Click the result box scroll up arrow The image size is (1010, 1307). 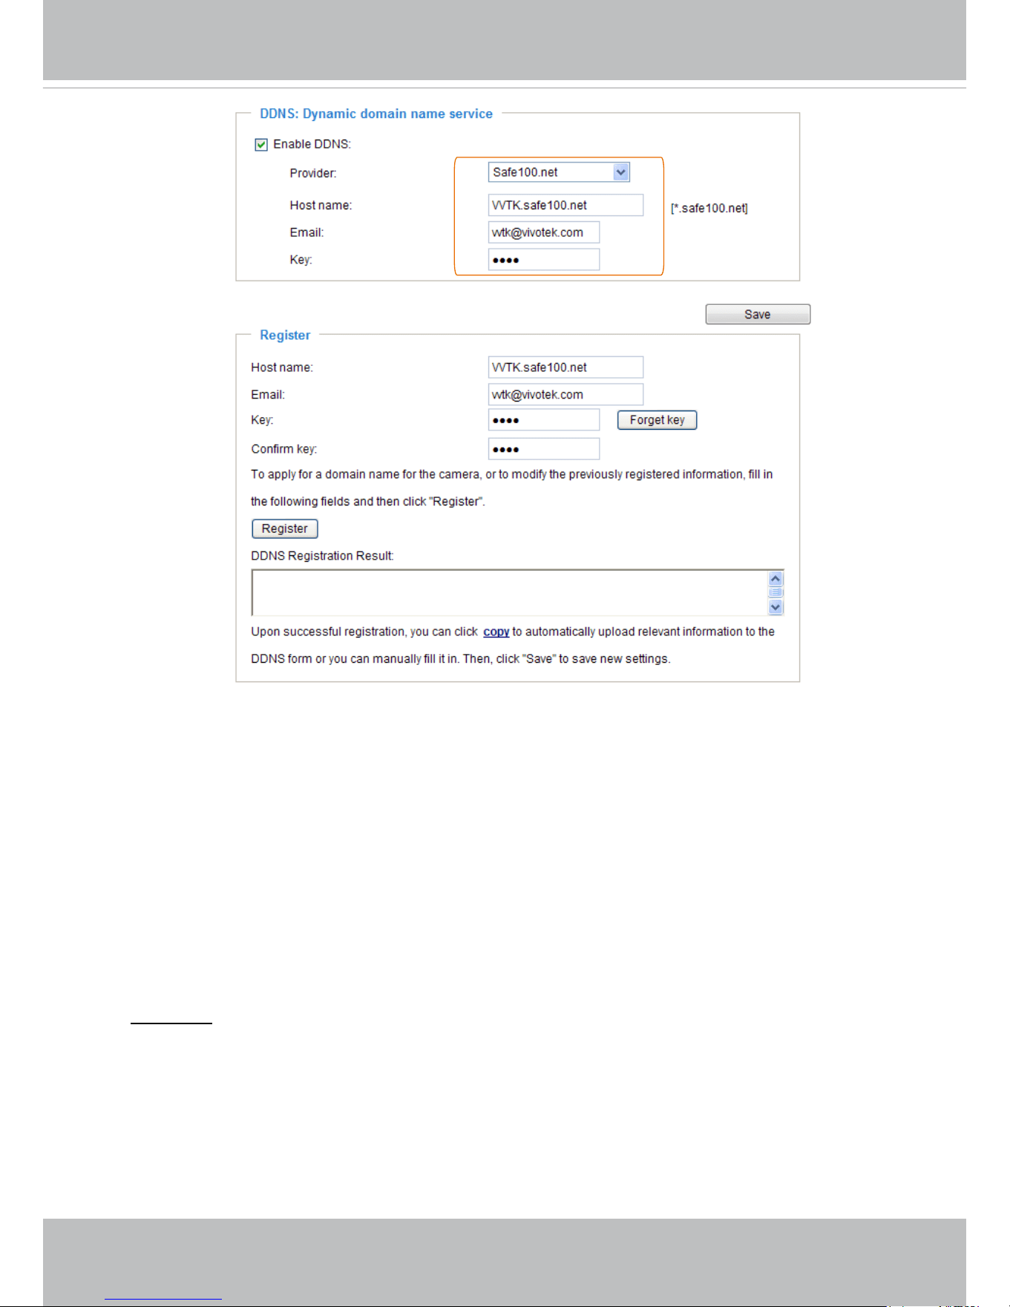click(776, 578)
